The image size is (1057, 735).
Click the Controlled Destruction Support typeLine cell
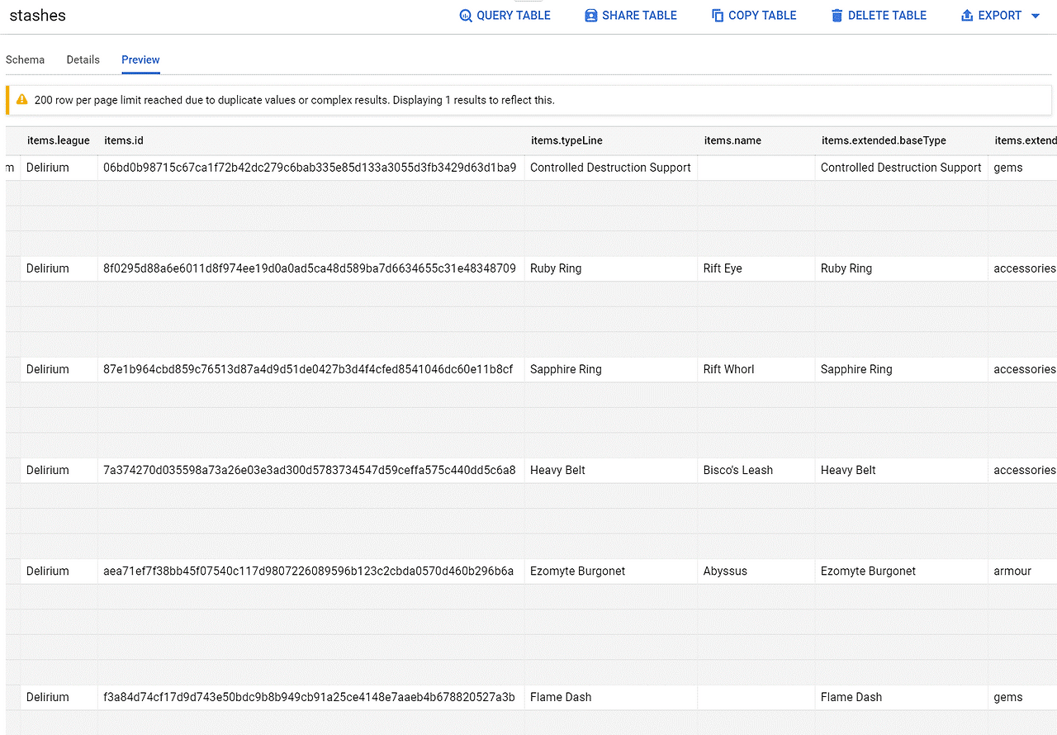pyautogui.click(x=611, y=168)
